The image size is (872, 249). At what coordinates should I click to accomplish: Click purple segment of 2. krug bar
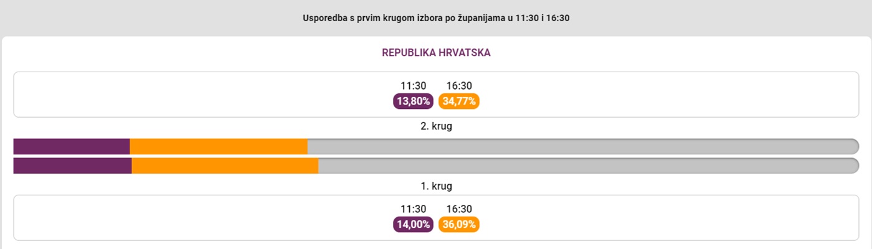72,146
